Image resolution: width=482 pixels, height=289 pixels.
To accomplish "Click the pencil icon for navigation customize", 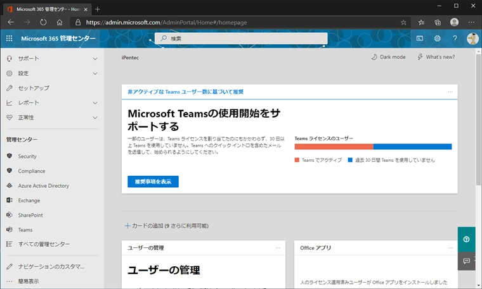I will (x=10, y=266).
